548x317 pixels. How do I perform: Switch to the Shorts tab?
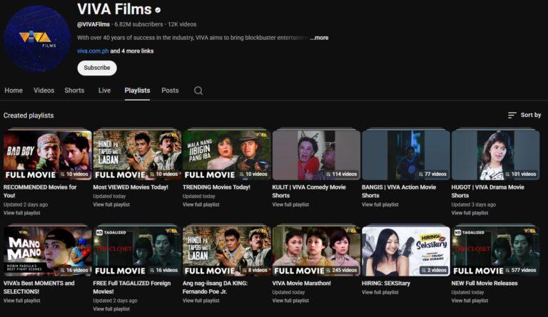[x=74, y=90]
